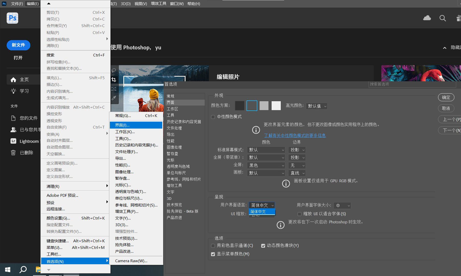Open the Learn lightbulb icon
Viewport: 461px width, 276px height.
click(13, 91)
